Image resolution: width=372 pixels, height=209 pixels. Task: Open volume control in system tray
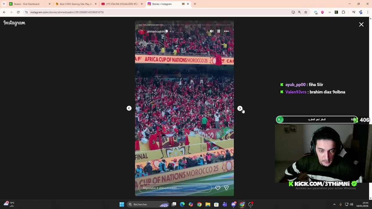point(351,204)
